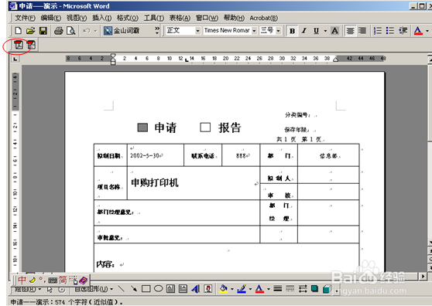
Task: Toggle Underline formatting
Action: coord(317,31)
